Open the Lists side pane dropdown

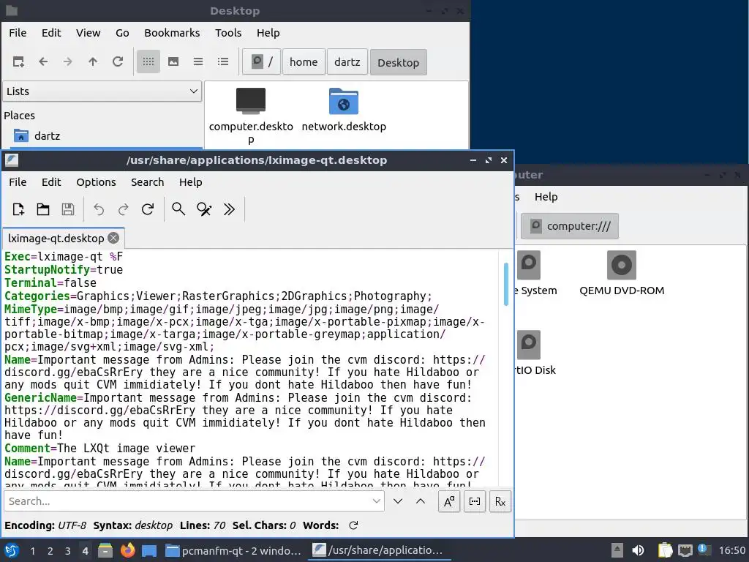point(102,91)
